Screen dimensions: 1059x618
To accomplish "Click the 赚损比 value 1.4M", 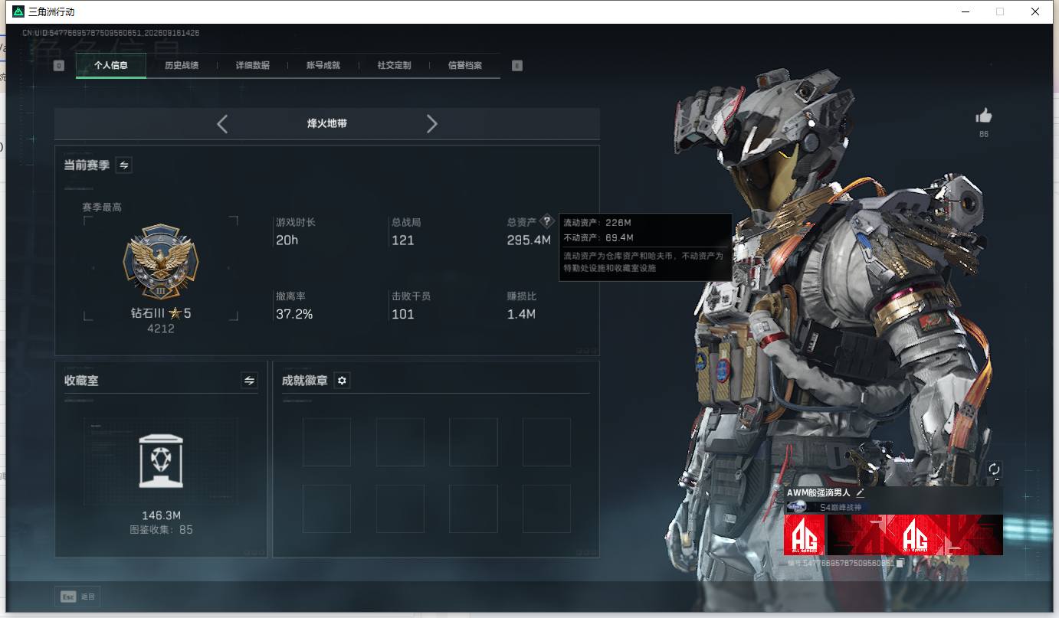I will click(521, 314).
